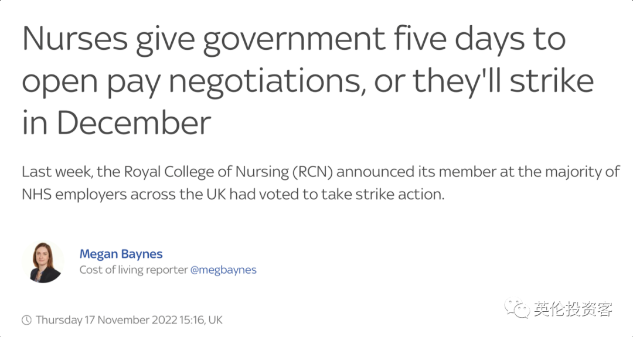Click the WeChat logo in the watermark
633x337 pixels.
point(517,308)
